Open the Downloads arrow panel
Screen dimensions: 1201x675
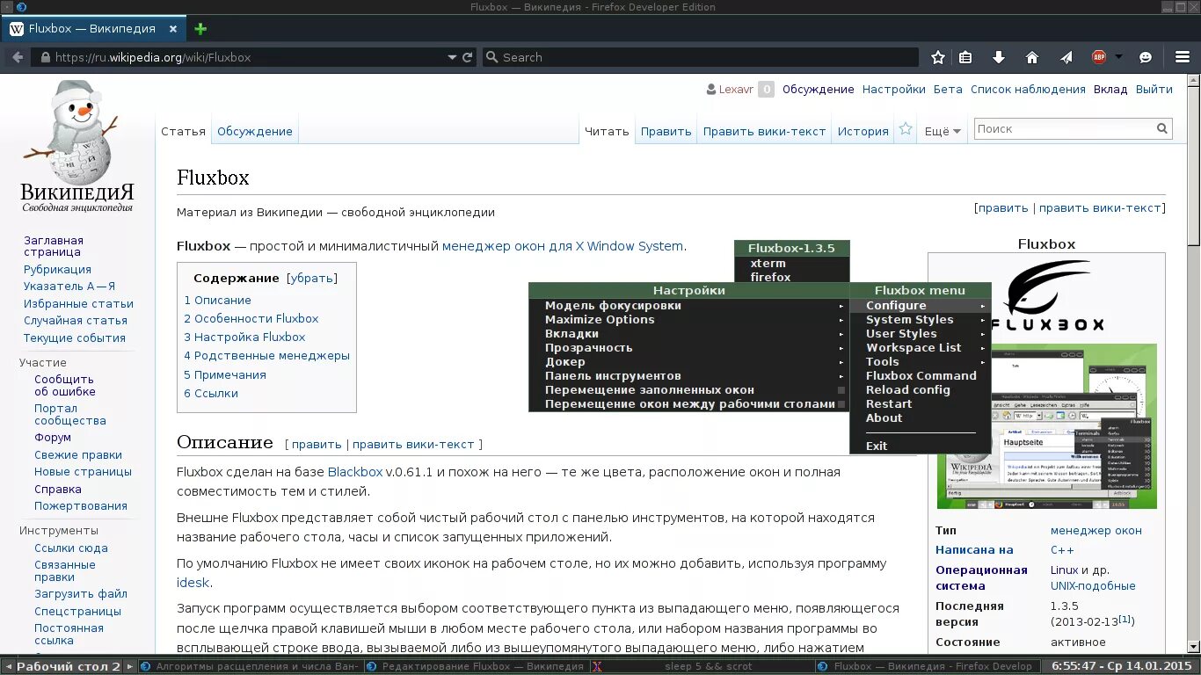point(999,57)
